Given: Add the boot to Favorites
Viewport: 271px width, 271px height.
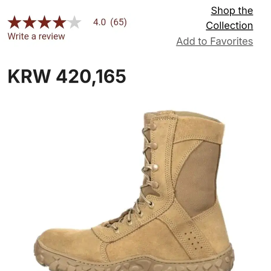Looking at the screenshot, I should tap(215, 41).
